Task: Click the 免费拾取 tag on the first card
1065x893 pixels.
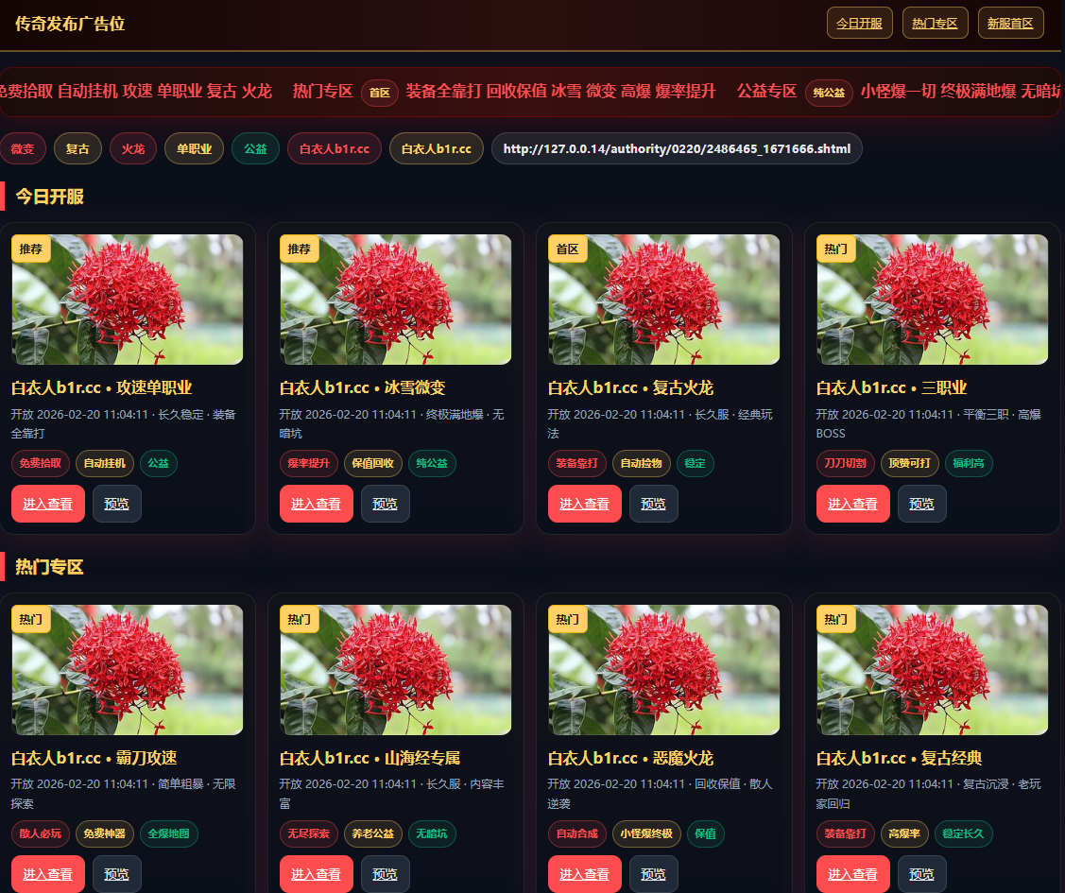Action: coord(41,463)
